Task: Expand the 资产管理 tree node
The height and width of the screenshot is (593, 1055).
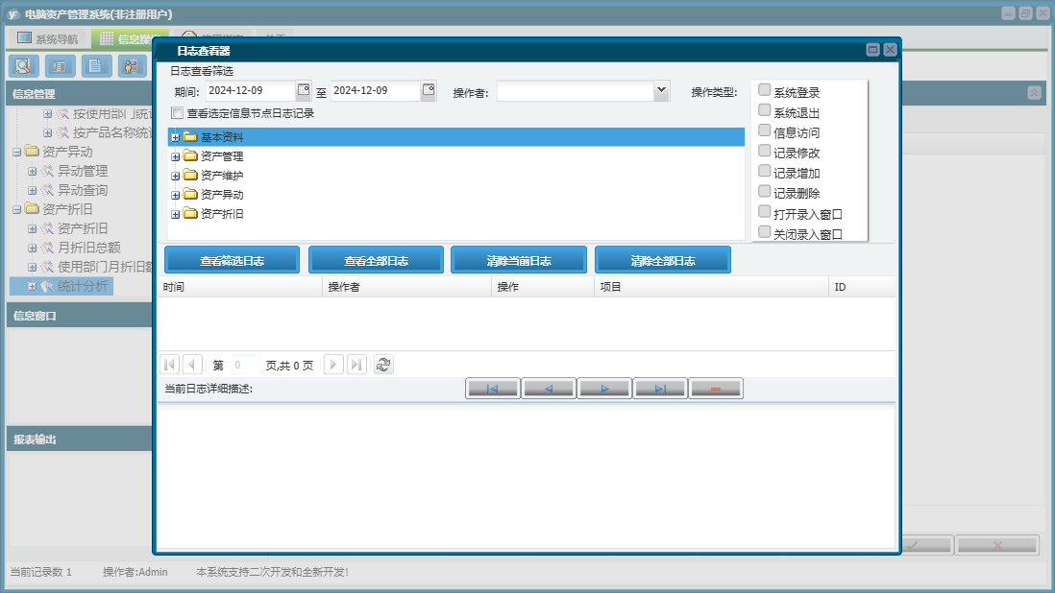Action: coord(176,156)
